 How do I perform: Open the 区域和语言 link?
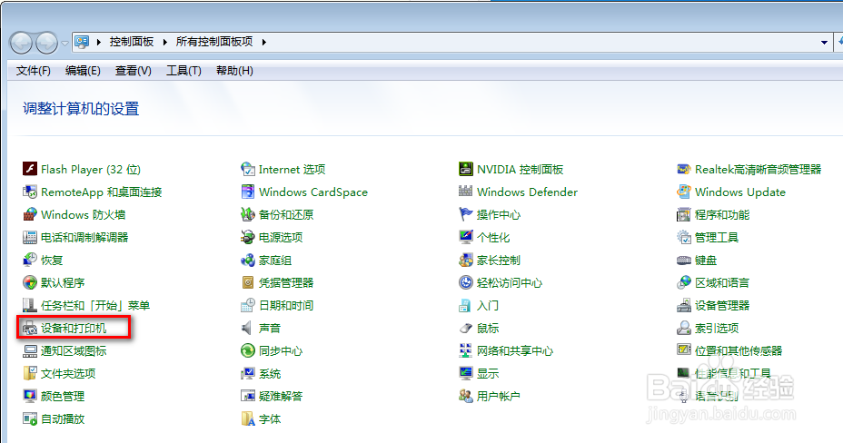722,282
